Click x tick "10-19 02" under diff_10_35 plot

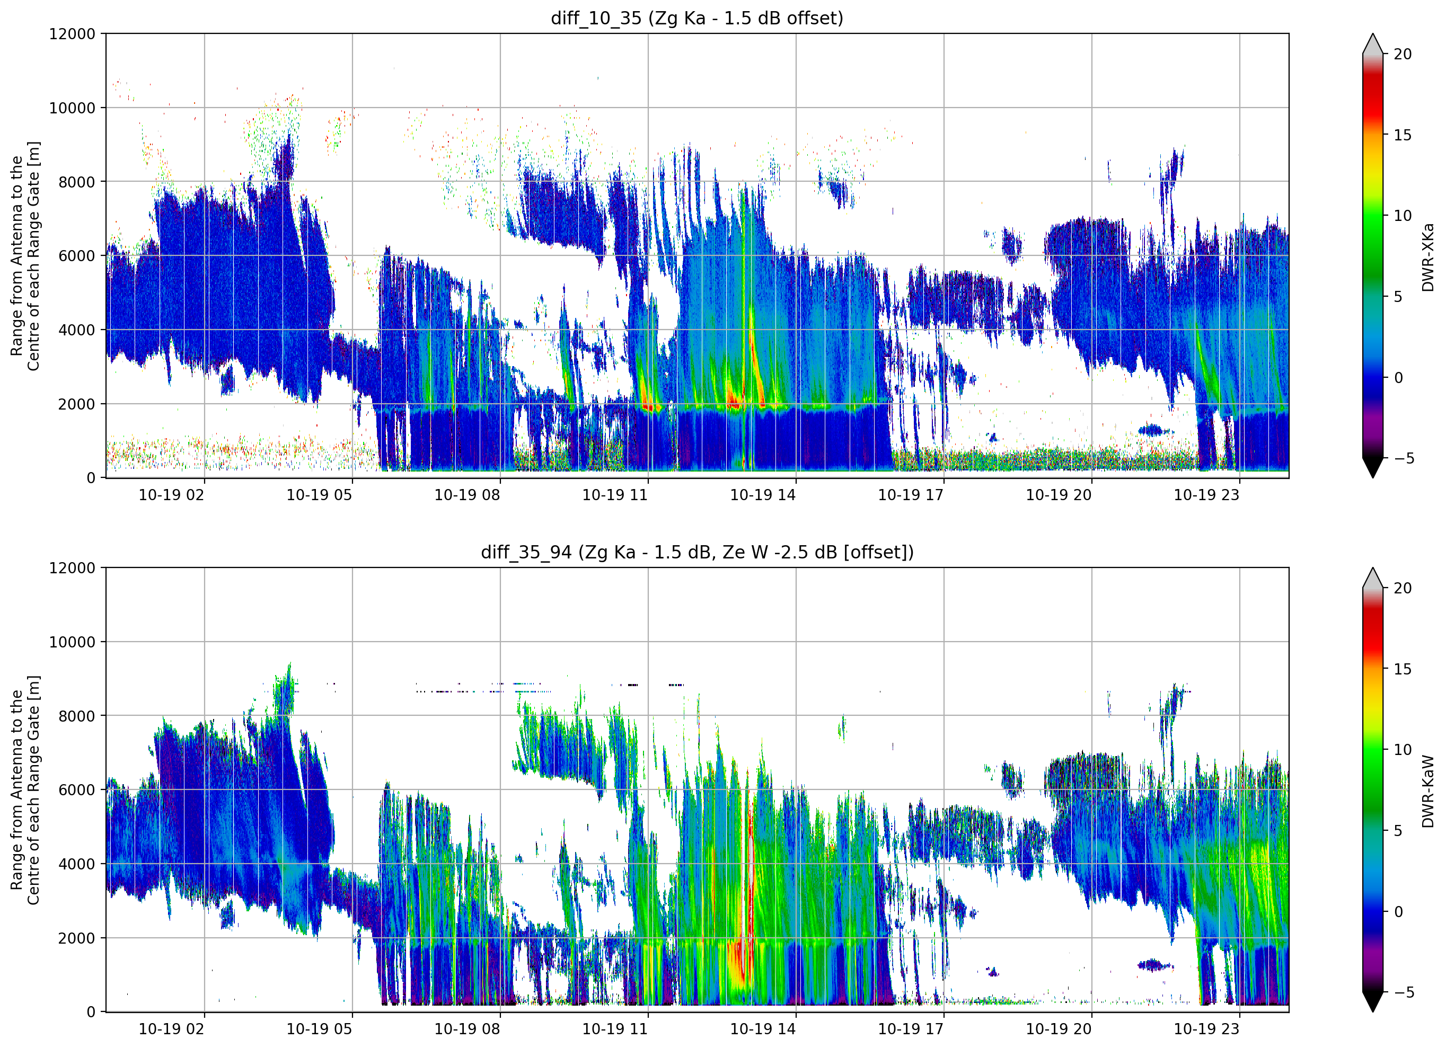(172, 495)
